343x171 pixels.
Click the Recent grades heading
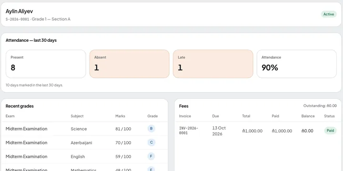[20, 106]
